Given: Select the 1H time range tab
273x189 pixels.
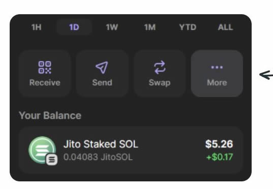Looking at the screenshot, I should 37,27.
